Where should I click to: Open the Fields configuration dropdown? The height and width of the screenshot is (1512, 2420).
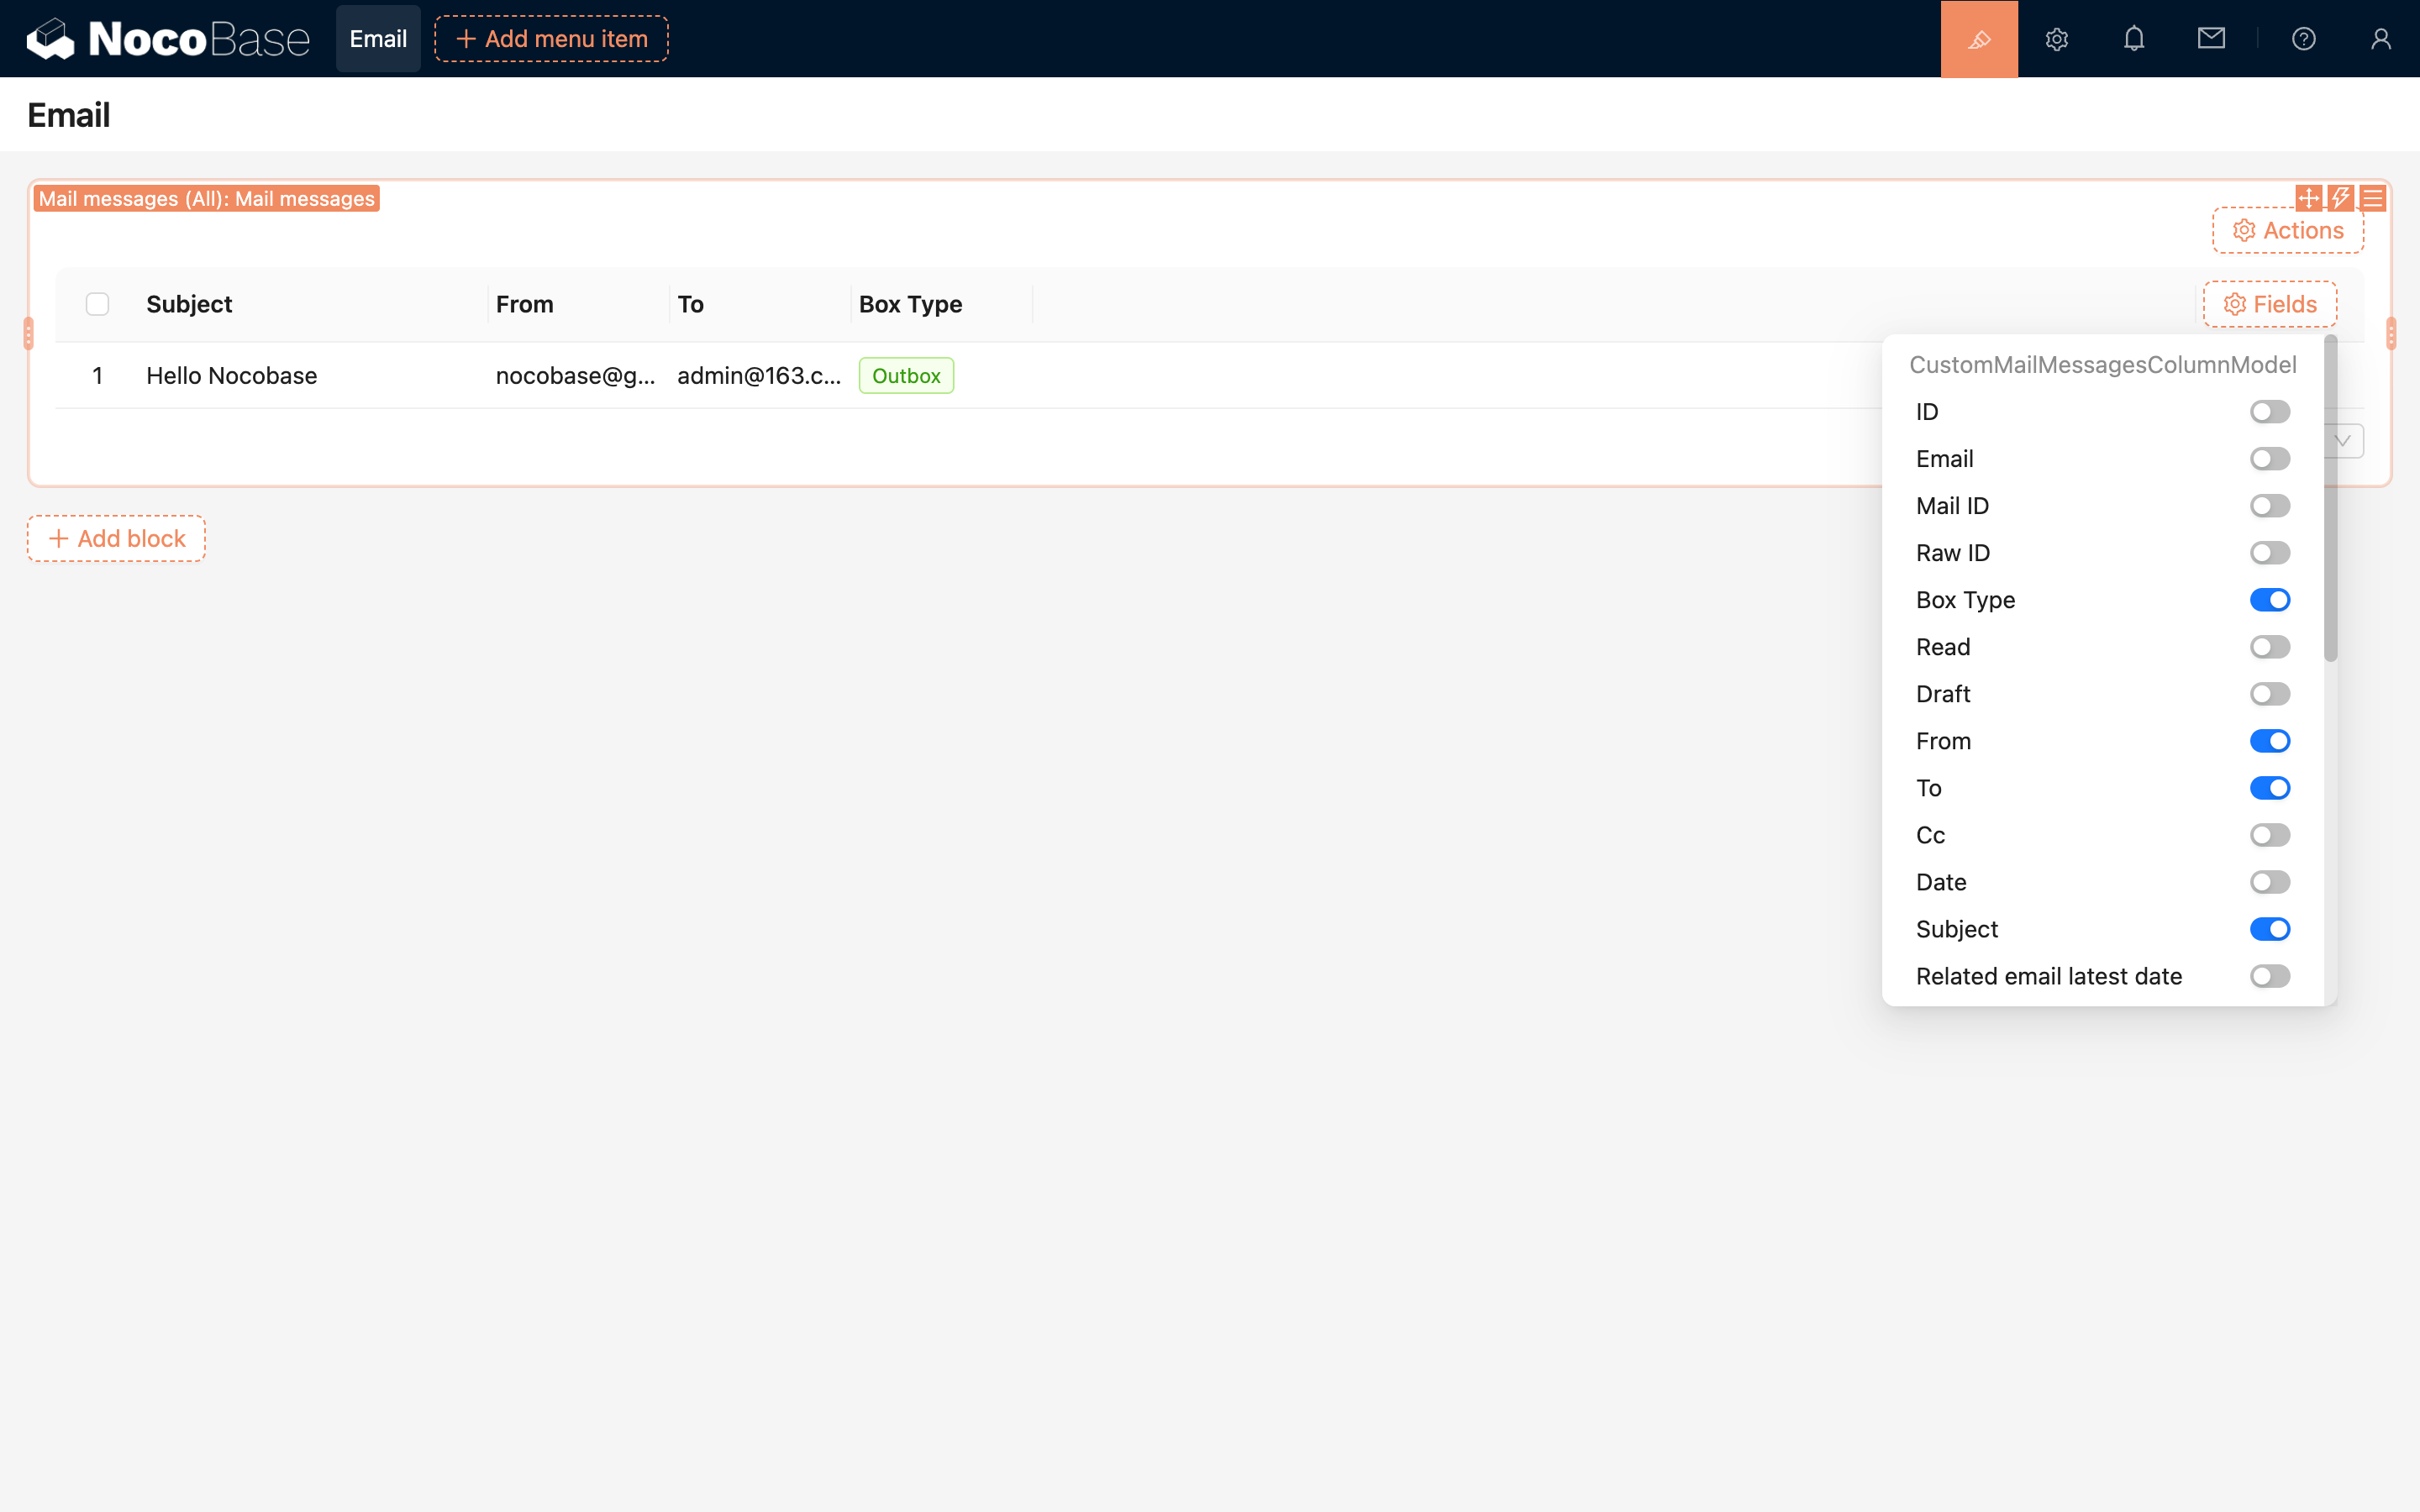click(x=2269, y=304)
